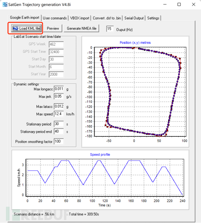Click LabSat Scenario start time/date label
This screenshot has width=201, height=223.
37,37
